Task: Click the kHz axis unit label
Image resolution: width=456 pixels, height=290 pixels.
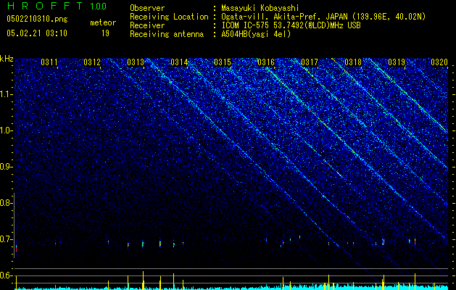Action: 7,59
